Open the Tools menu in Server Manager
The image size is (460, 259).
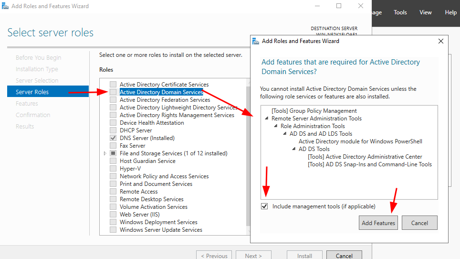(400, 12)
